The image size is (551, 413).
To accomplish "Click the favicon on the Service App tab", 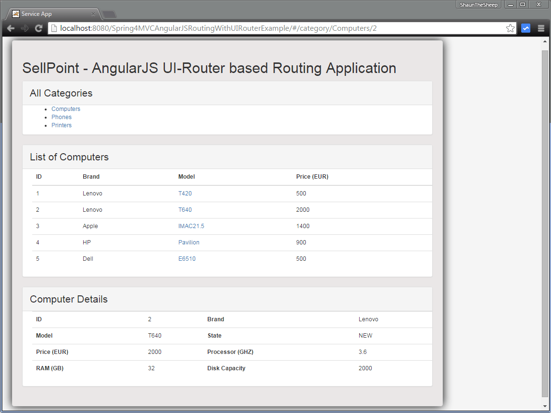I will [16, 14].
